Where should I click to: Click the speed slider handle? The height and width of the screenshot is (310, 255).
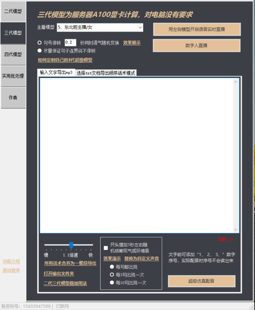point(71,245)
